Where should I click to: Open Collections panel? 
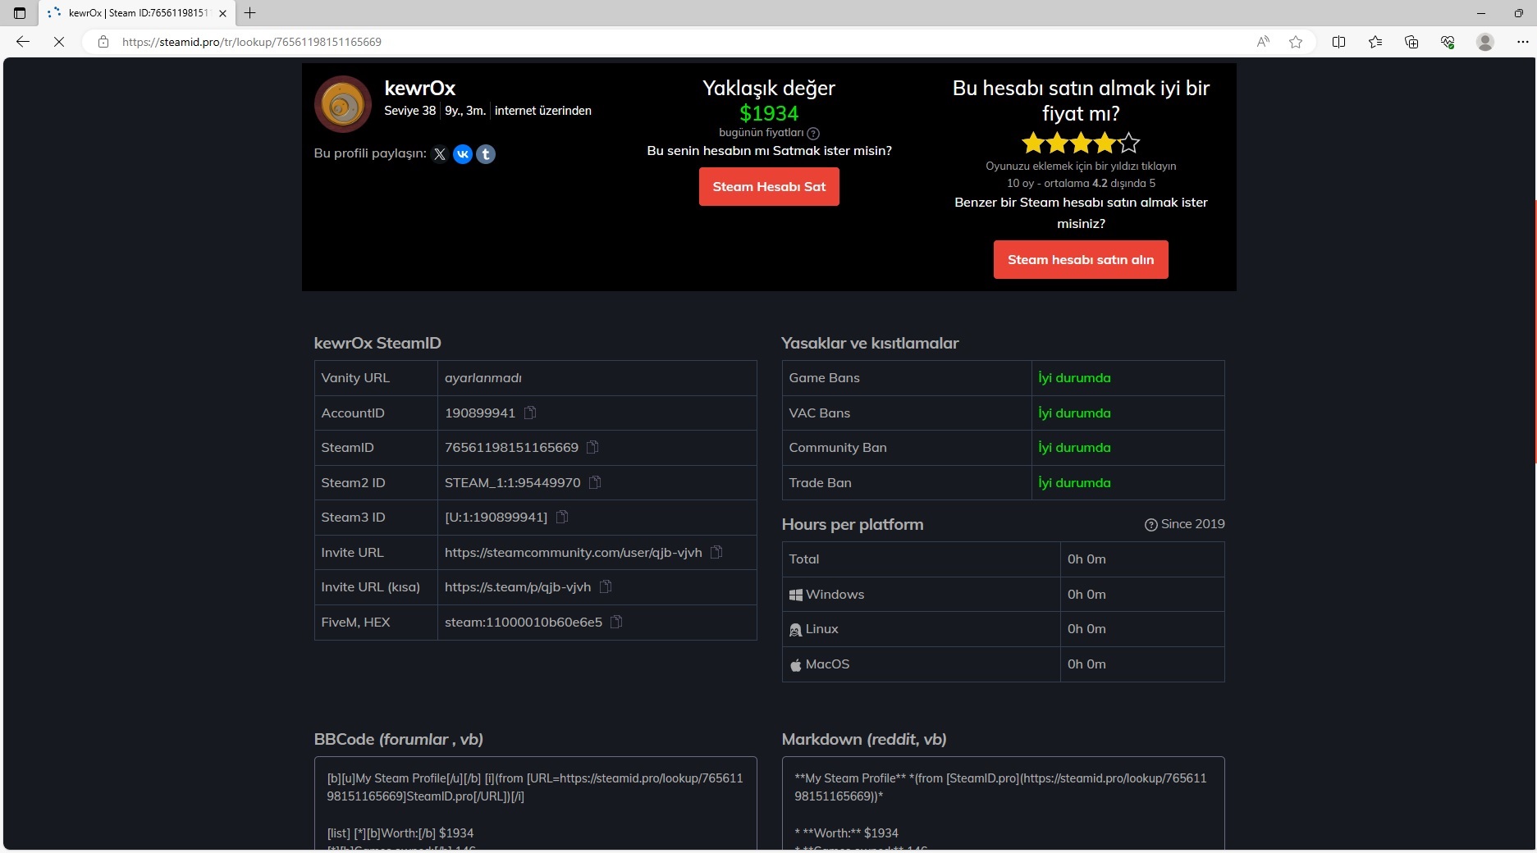click(1411, 42)
